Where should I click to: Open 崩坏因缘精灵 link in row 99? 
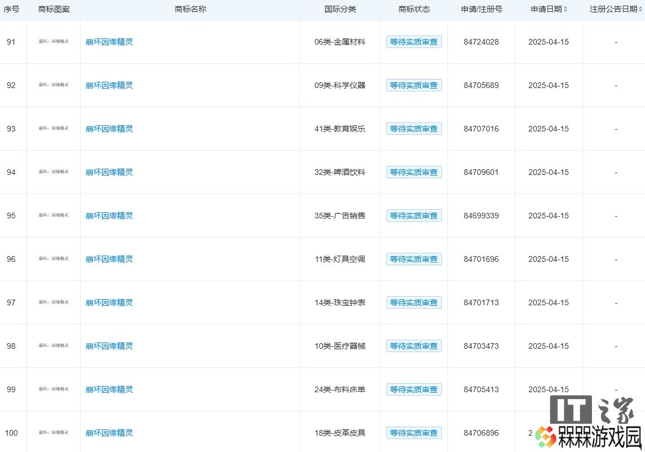(x=109, y=389)
